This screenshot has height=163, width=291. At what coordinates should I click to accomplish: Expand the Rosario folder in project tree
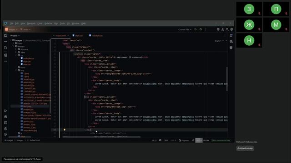[16, 49]
